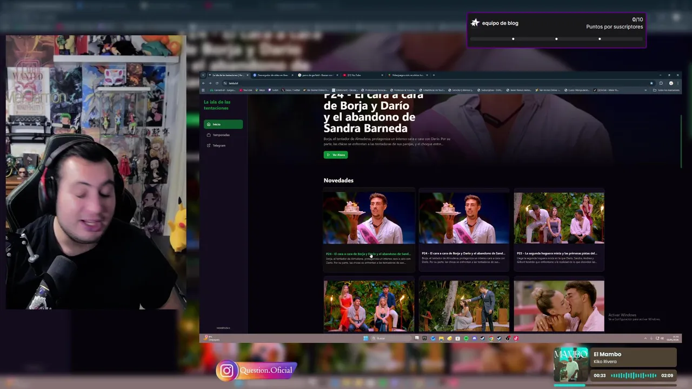Screen dimensions: 692x389
Task: Open Temporadas in the site sidebar
Action: pyautogui.click(x=223, y=135)
